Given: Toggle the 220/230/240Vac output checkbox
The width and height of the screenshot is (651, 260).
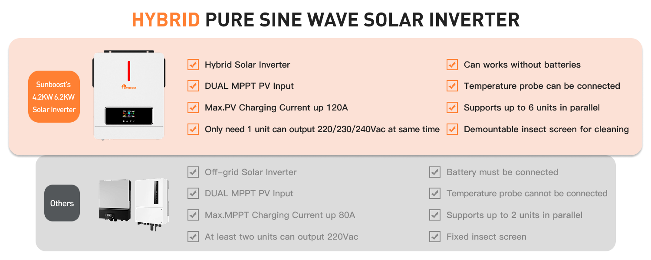Looking at the screenshot, I should (x=193, y=129).
